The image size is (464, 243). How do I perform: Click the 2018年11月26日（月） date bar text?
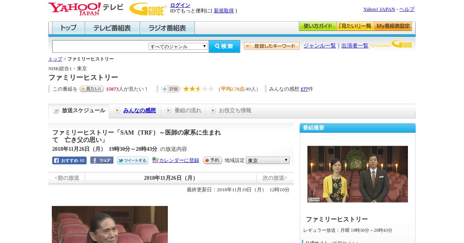coord(171,178)
